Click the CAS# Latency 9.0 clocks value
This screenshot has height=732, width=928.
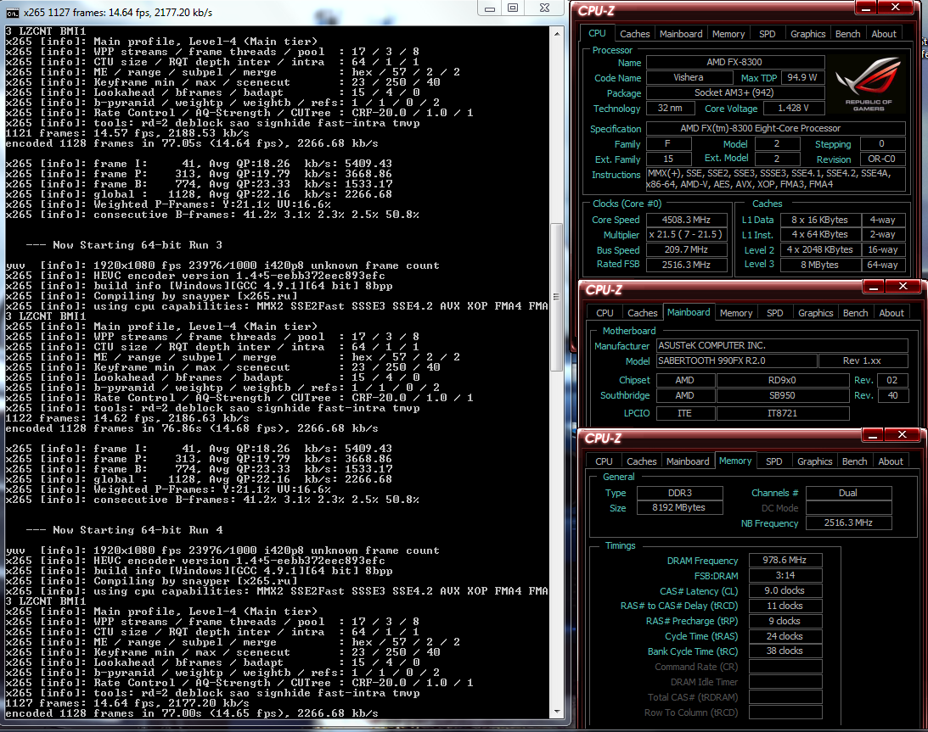pyautogui.click(x=785, y=590)
